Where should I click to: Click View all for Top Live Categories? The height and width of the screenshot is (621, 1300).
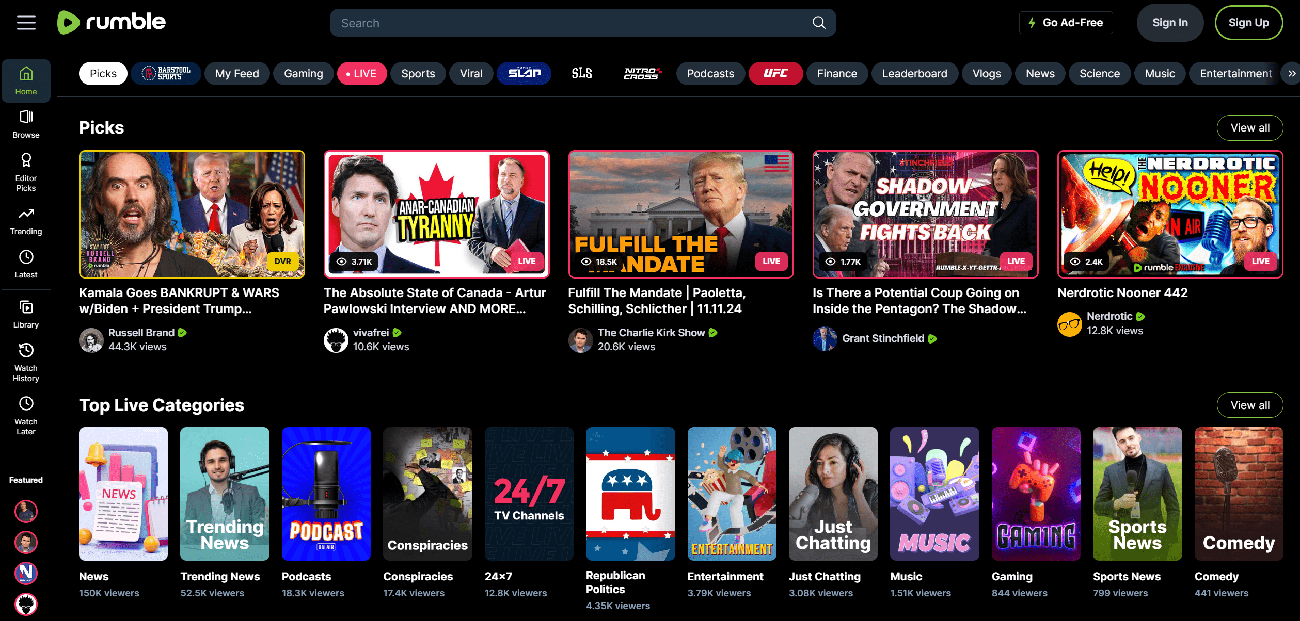(1249, 405)
